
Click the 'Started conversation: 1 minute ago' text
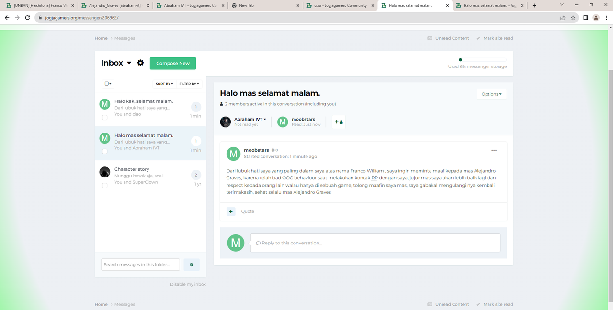tap(280, 156)
